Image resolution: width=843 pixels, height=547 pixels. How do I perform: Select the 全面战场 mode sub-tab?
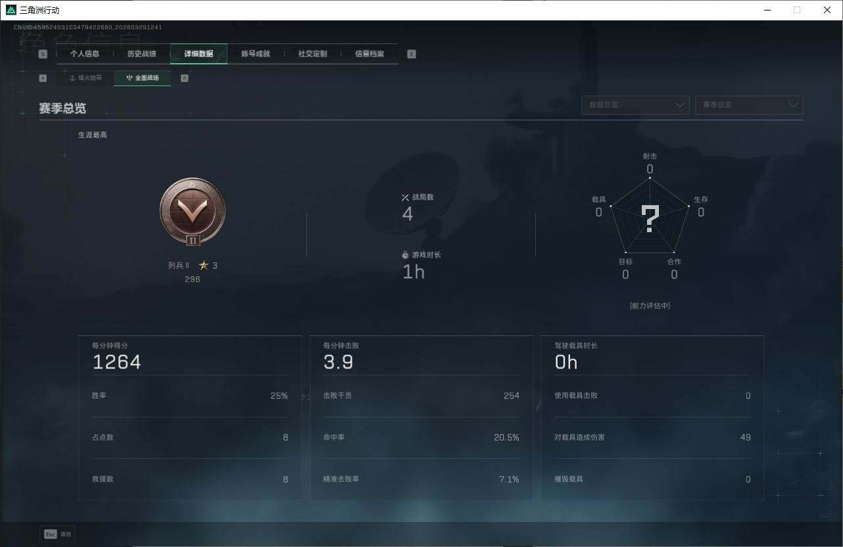[x=143, y=78]
